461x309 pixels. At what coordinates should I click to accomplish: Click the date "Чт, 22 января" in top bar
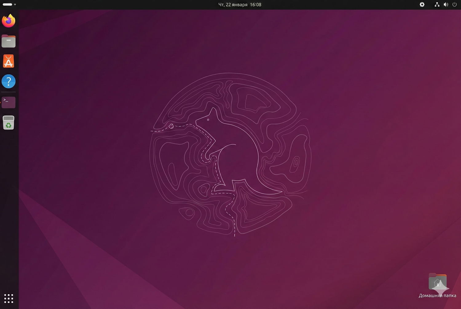pyautogui.click(x=234, y=5)
